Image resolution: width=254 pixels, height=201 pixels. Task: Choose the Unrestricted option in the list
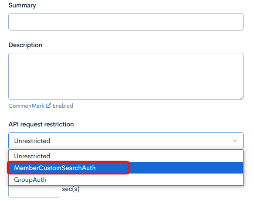tap(32, 156)
